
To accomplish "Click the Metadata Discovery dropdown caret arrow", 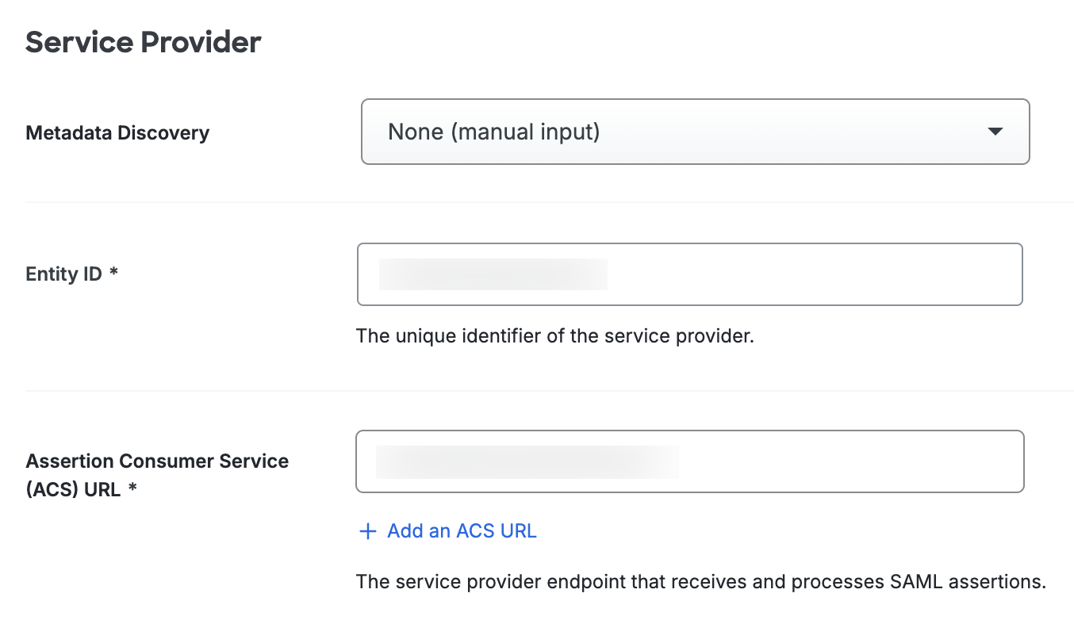I will click(x=995, y=132).
